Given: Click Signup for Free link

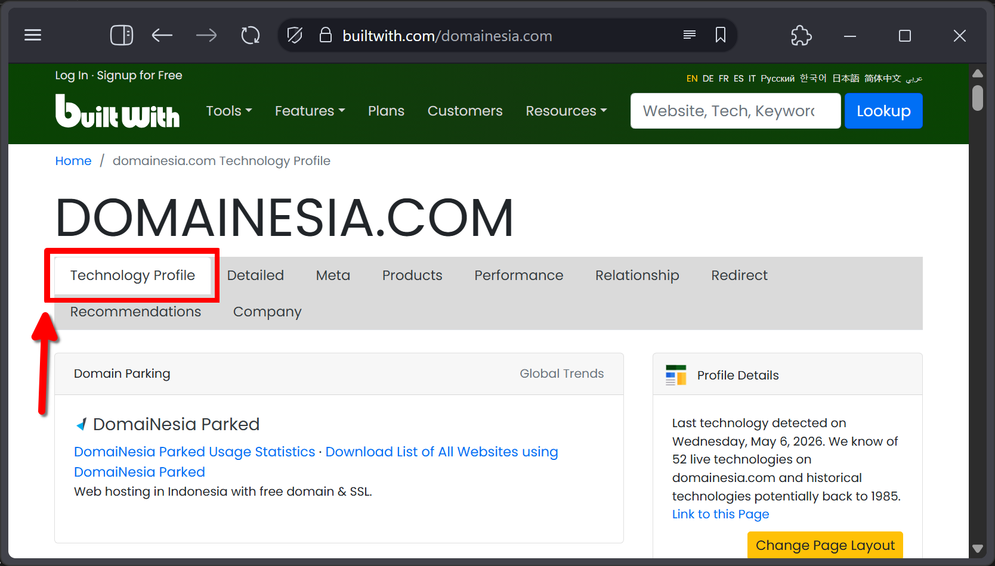Looking at the screenshot, I should tap(140, 76).
